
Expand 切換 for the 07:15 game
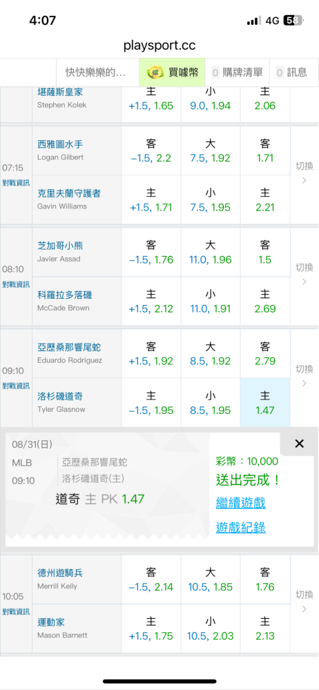point(304,172)
